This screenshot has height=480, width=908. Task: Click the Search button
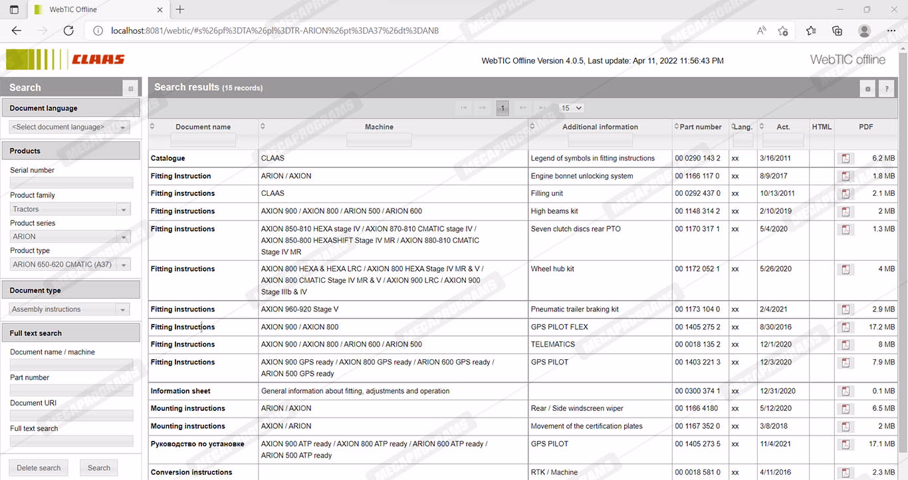coord(99,467)
